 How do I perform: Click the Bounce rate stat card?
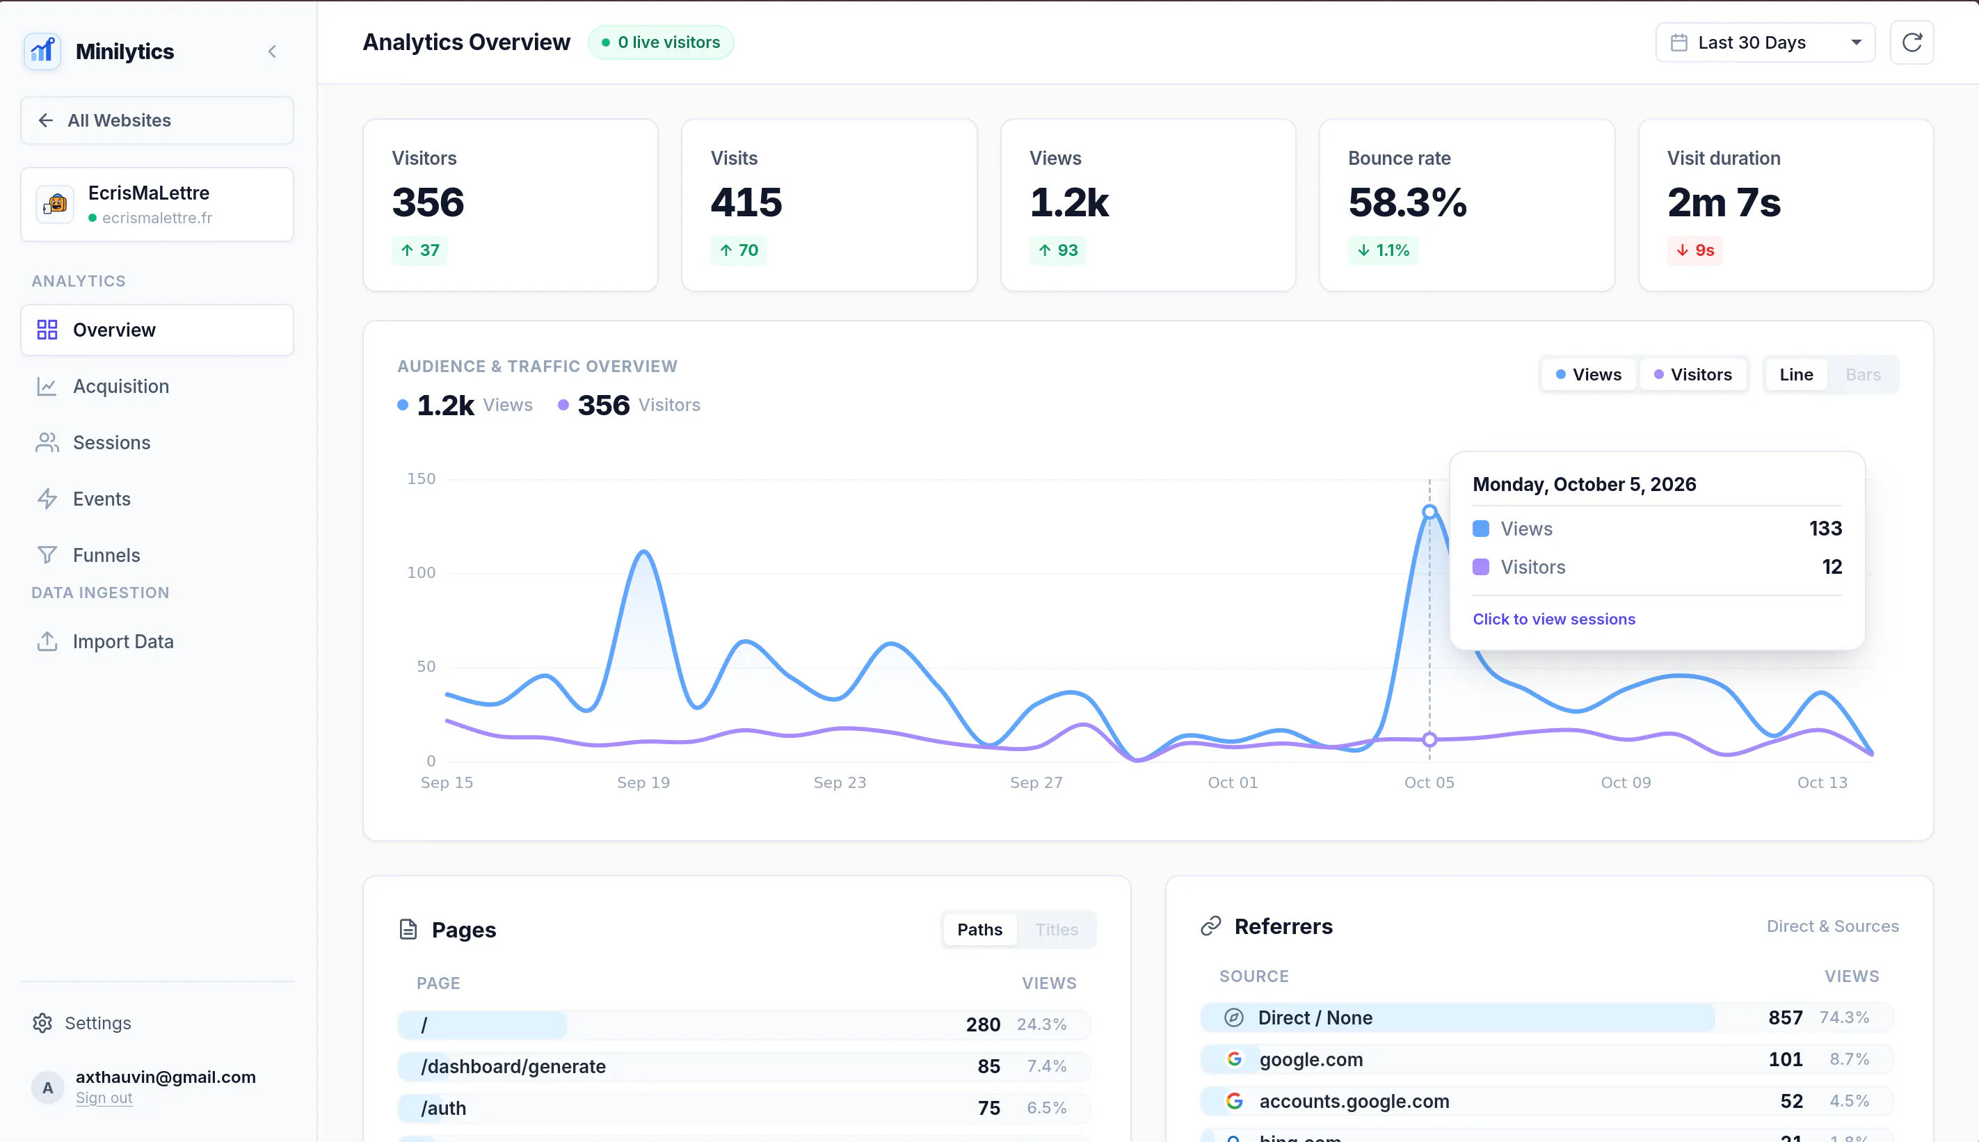pos(1466,205)
